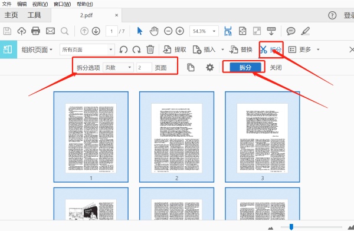Click the 插入 insert button
Screen dimensions: 354x231
pyautogui.click(x=204, y=49)
